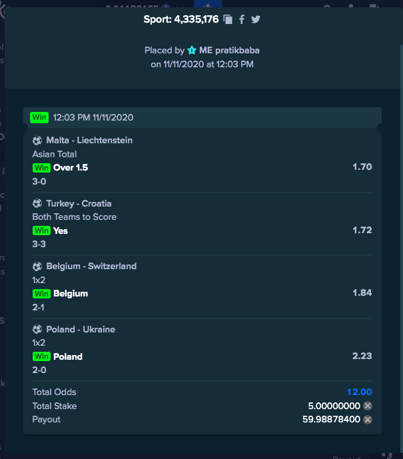Open pratikbaba user profile link

point(229,51)
